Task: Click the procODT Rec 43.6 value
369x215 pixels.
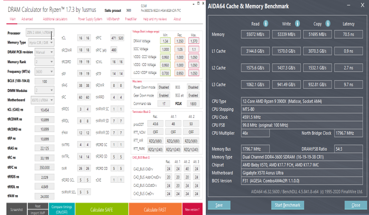Action: (x=155, y=124)
